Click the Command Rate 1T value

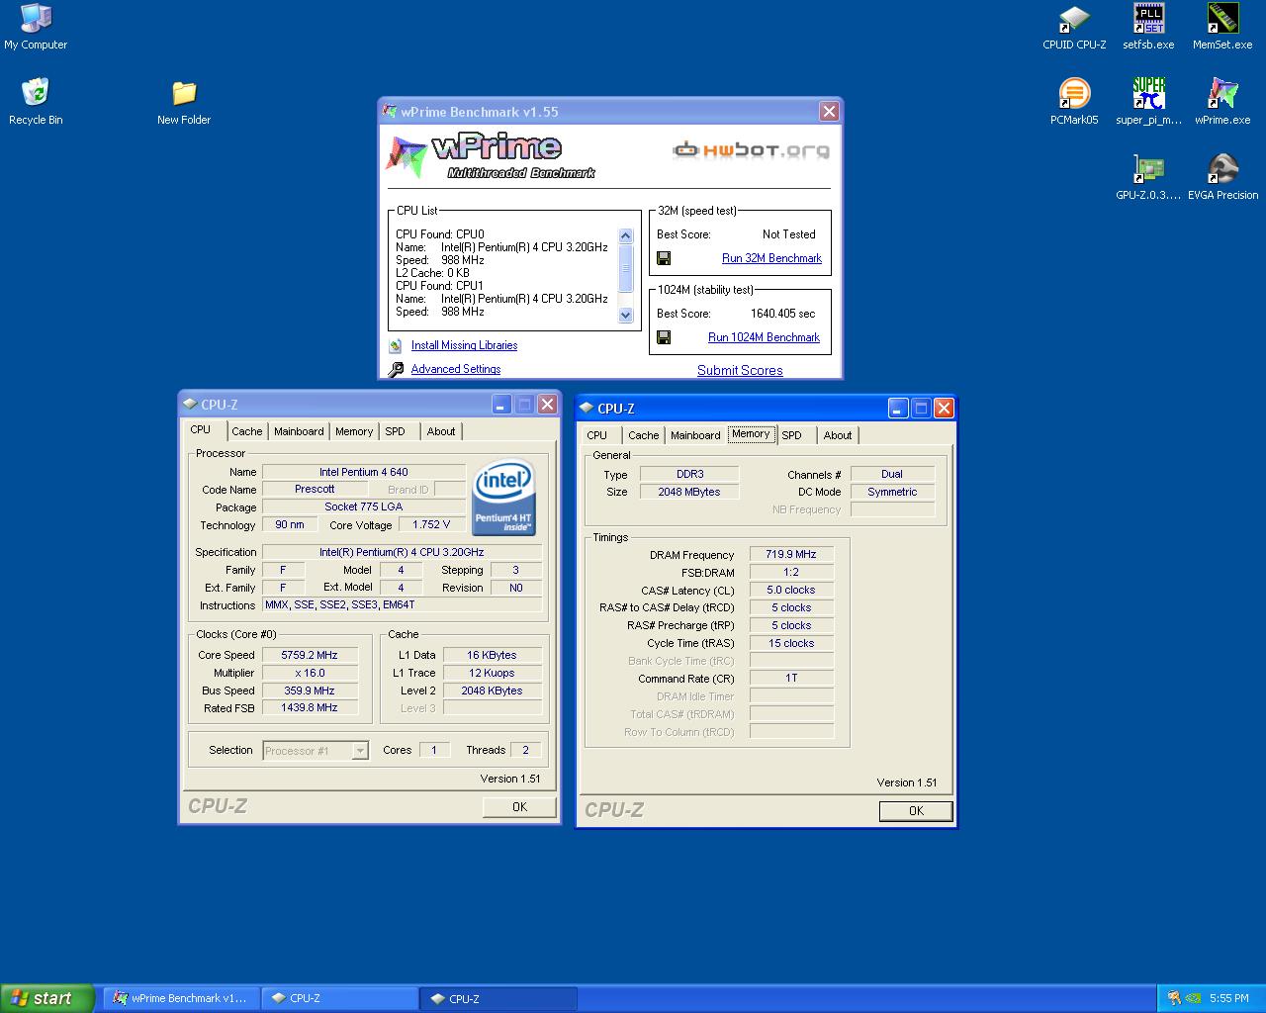pos(791,679)
